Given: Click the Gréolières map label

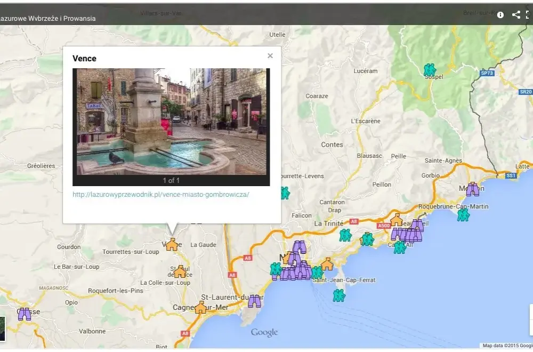Looking at the screenshot, I should point(41,166).
